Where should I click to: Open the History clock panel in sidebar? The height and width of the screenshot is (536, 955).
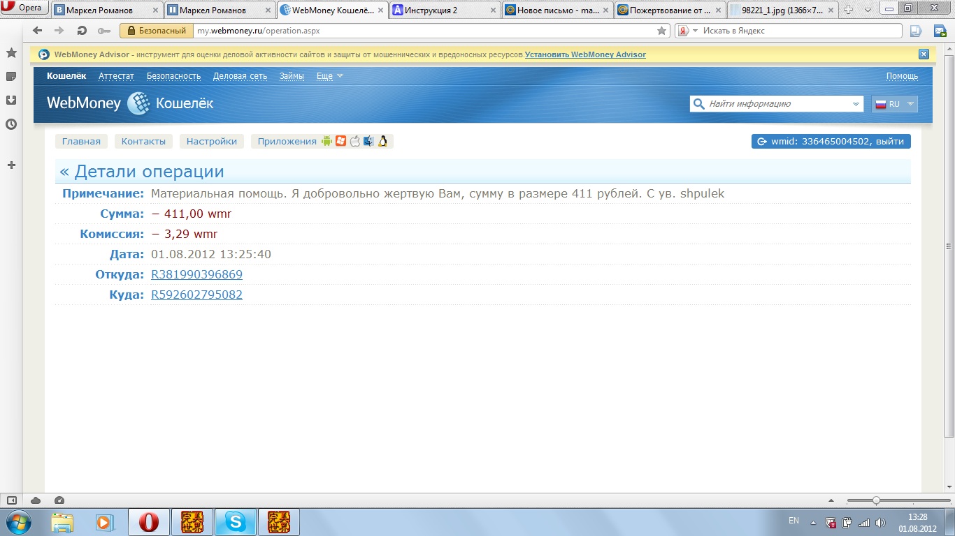click(x=11, y=124)
